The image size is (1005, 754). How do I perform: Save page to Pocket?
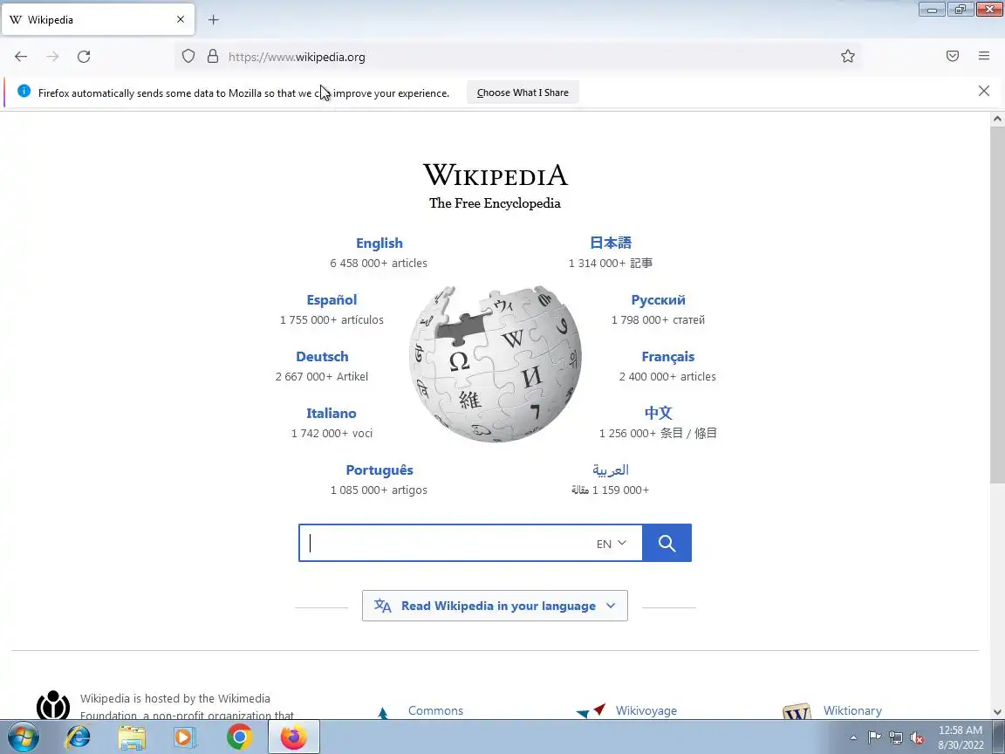953,57
